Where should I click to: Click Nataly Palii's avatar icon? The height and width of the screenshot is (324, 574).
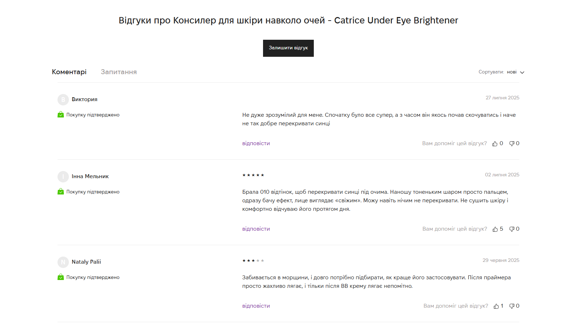pos(63,262)
